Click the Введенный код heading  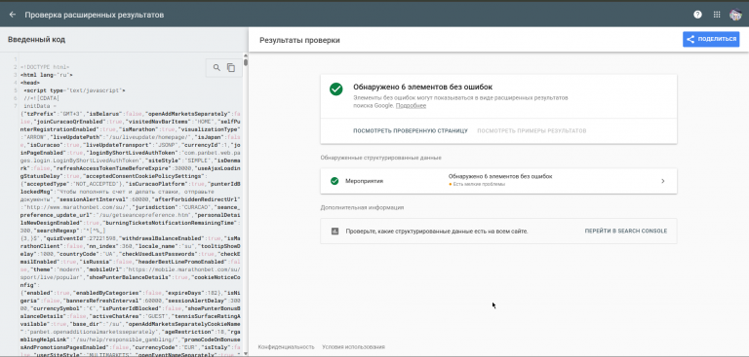point(36,40)
